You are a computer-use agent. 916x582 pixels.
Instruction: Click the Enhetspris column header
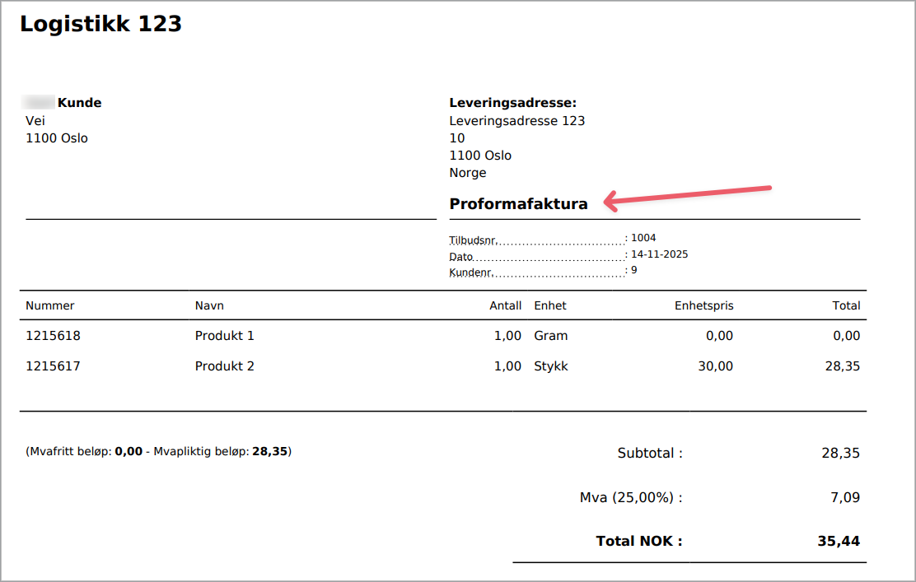coord(703,305)
